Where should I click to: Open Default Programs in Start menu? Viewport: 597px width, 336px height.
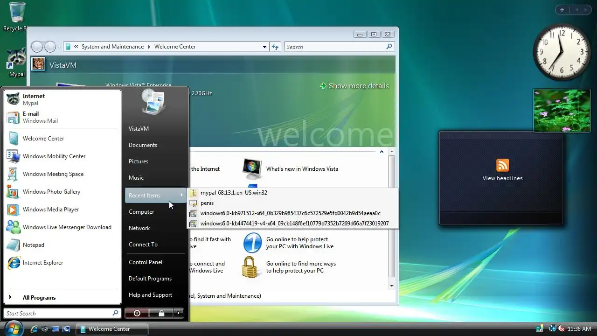[155, 279]
